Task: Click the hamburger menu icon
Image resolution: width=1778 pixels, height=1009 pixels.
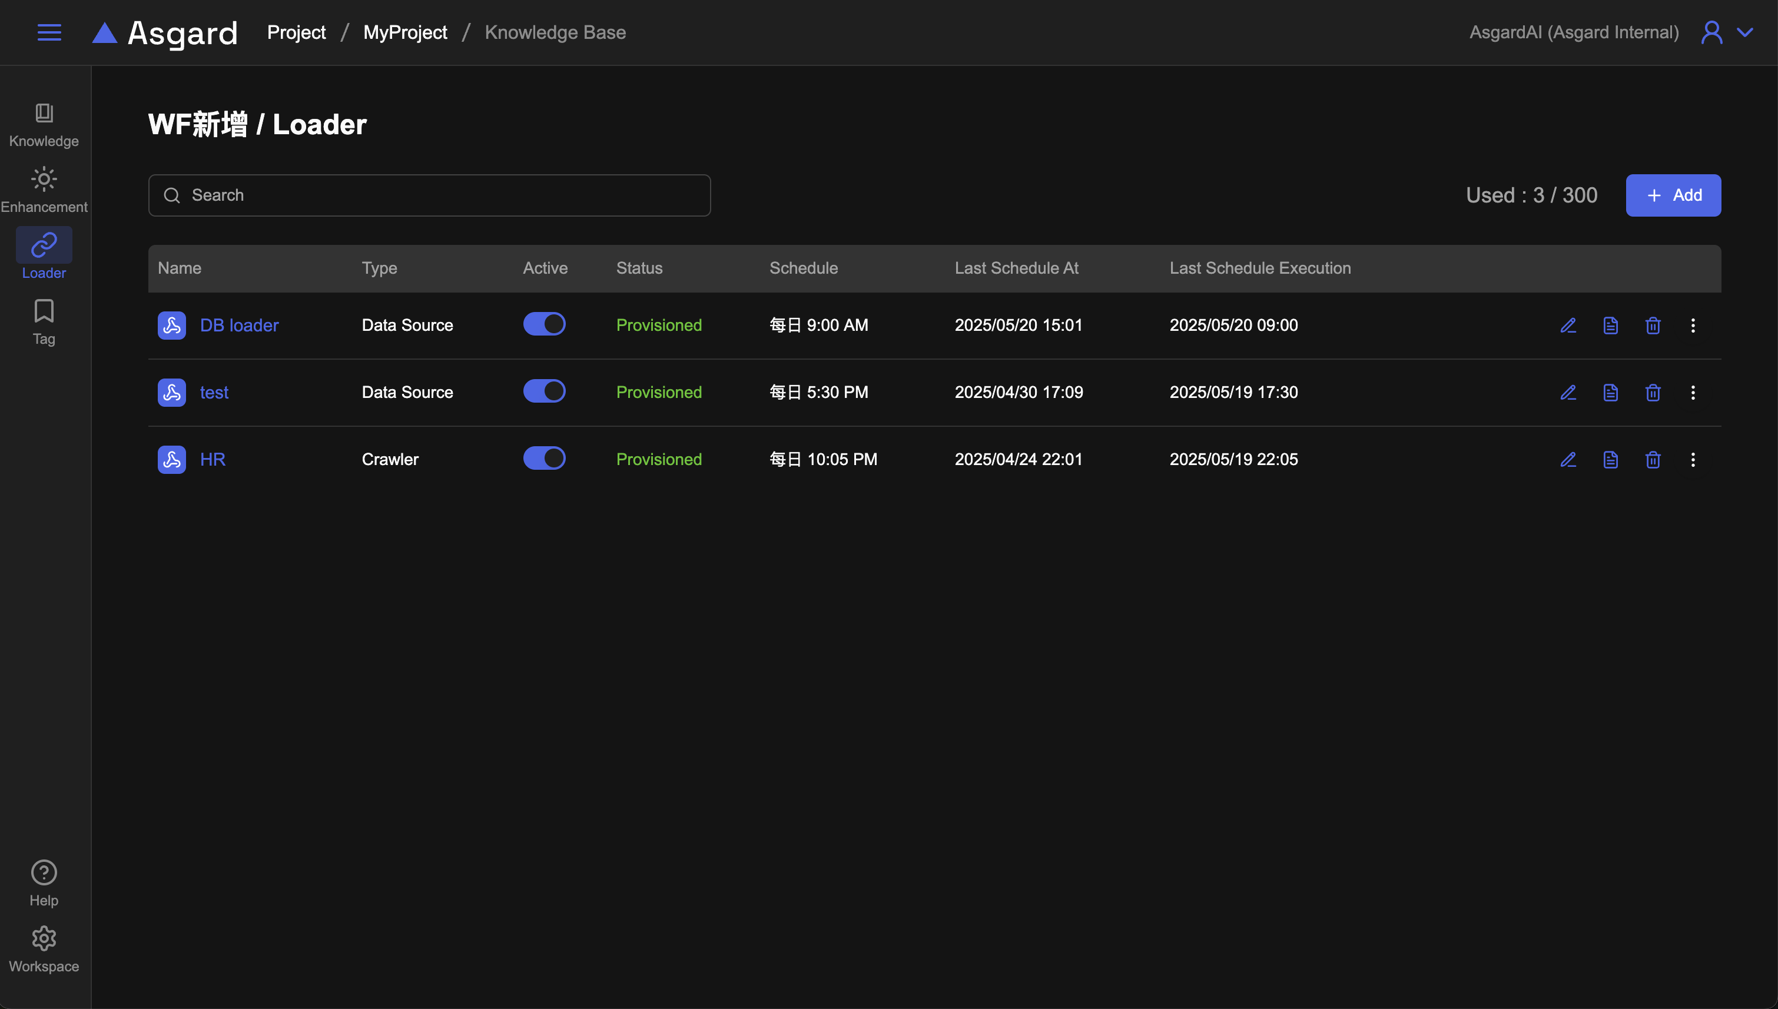Action: (49, 32)
